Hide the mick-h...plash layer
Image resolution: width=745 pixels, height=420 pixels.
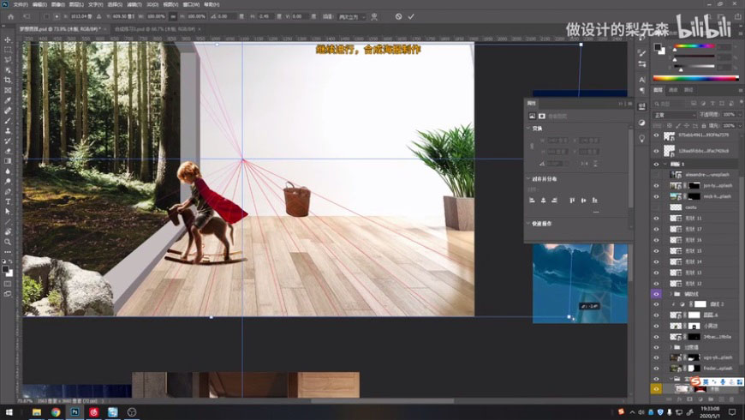tap(656, 196)
